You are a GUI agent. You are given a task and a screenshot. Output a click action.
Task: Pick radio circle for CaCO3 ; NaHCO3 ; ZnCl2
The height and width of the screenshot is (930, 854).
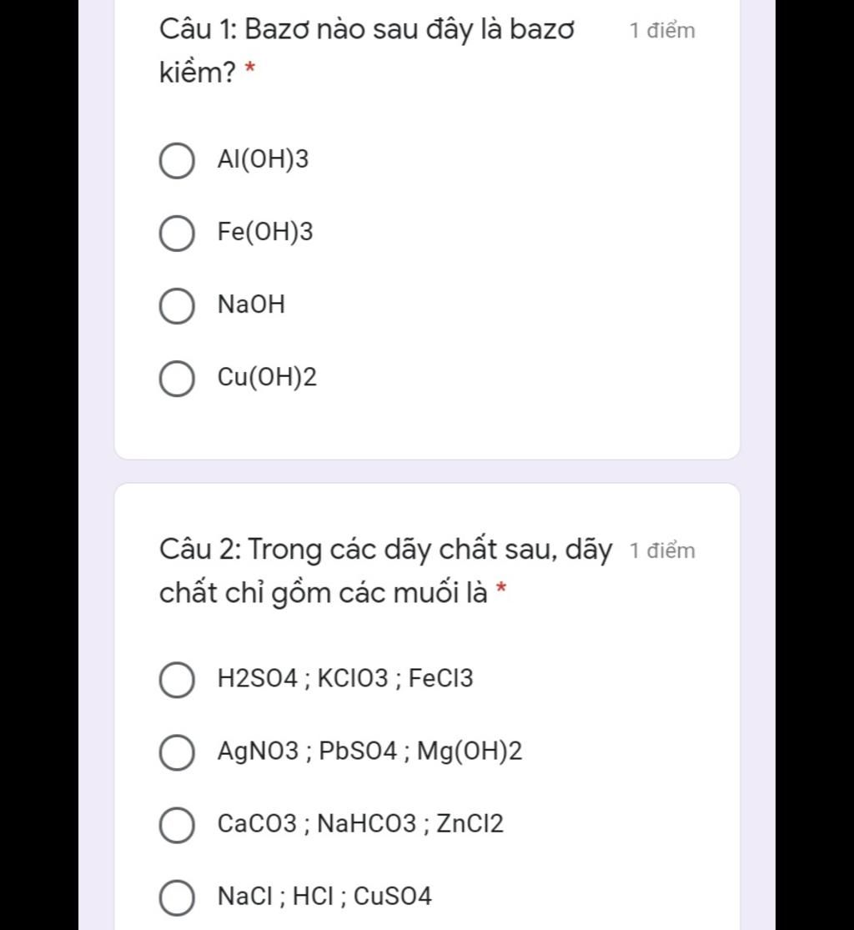pos(177,824)
